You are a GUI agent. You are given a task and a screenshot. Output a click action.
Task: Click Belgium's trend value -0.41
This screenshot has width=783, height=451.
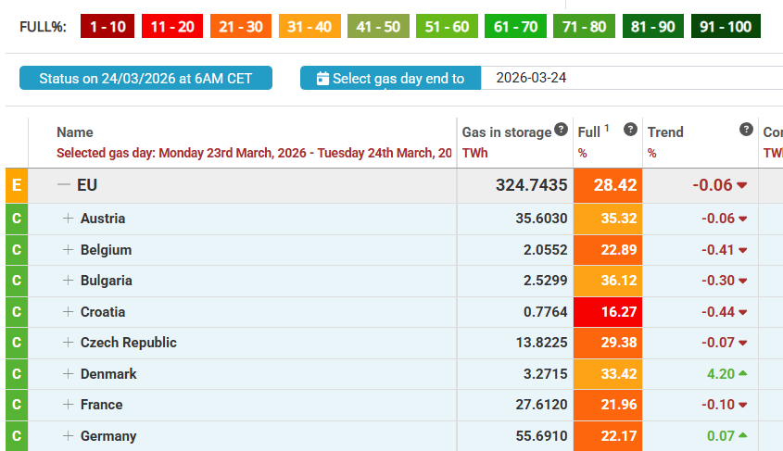(x=717, y=249)
